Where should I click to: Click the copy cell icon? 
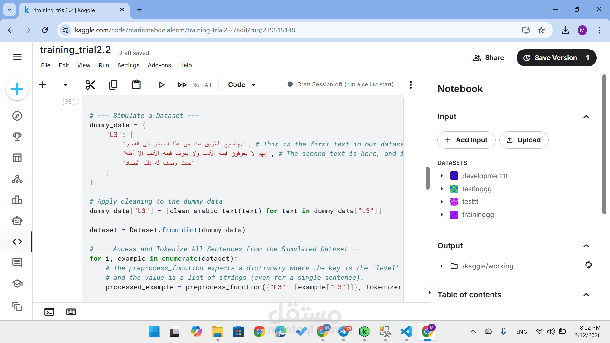(113, 85)
